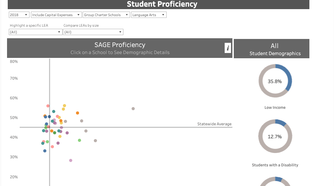Click the lowest lilac dot near 28%
Screen dimensions: 334x186
pyautogui.click(x=71, y=160)
